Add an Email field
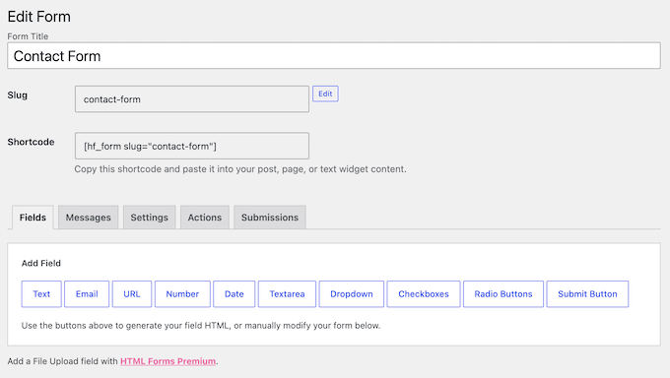The image size is (670, 378). (x=87, y=294)
